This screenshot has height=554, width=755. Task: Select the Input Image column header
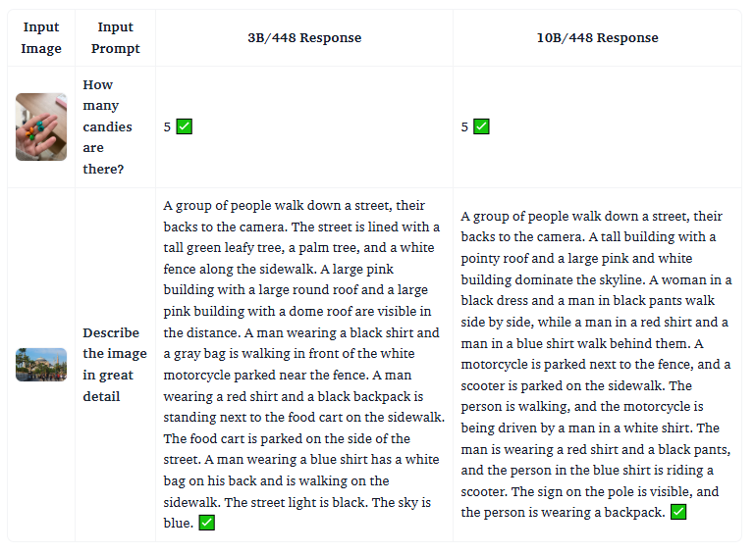pos(41,38)
